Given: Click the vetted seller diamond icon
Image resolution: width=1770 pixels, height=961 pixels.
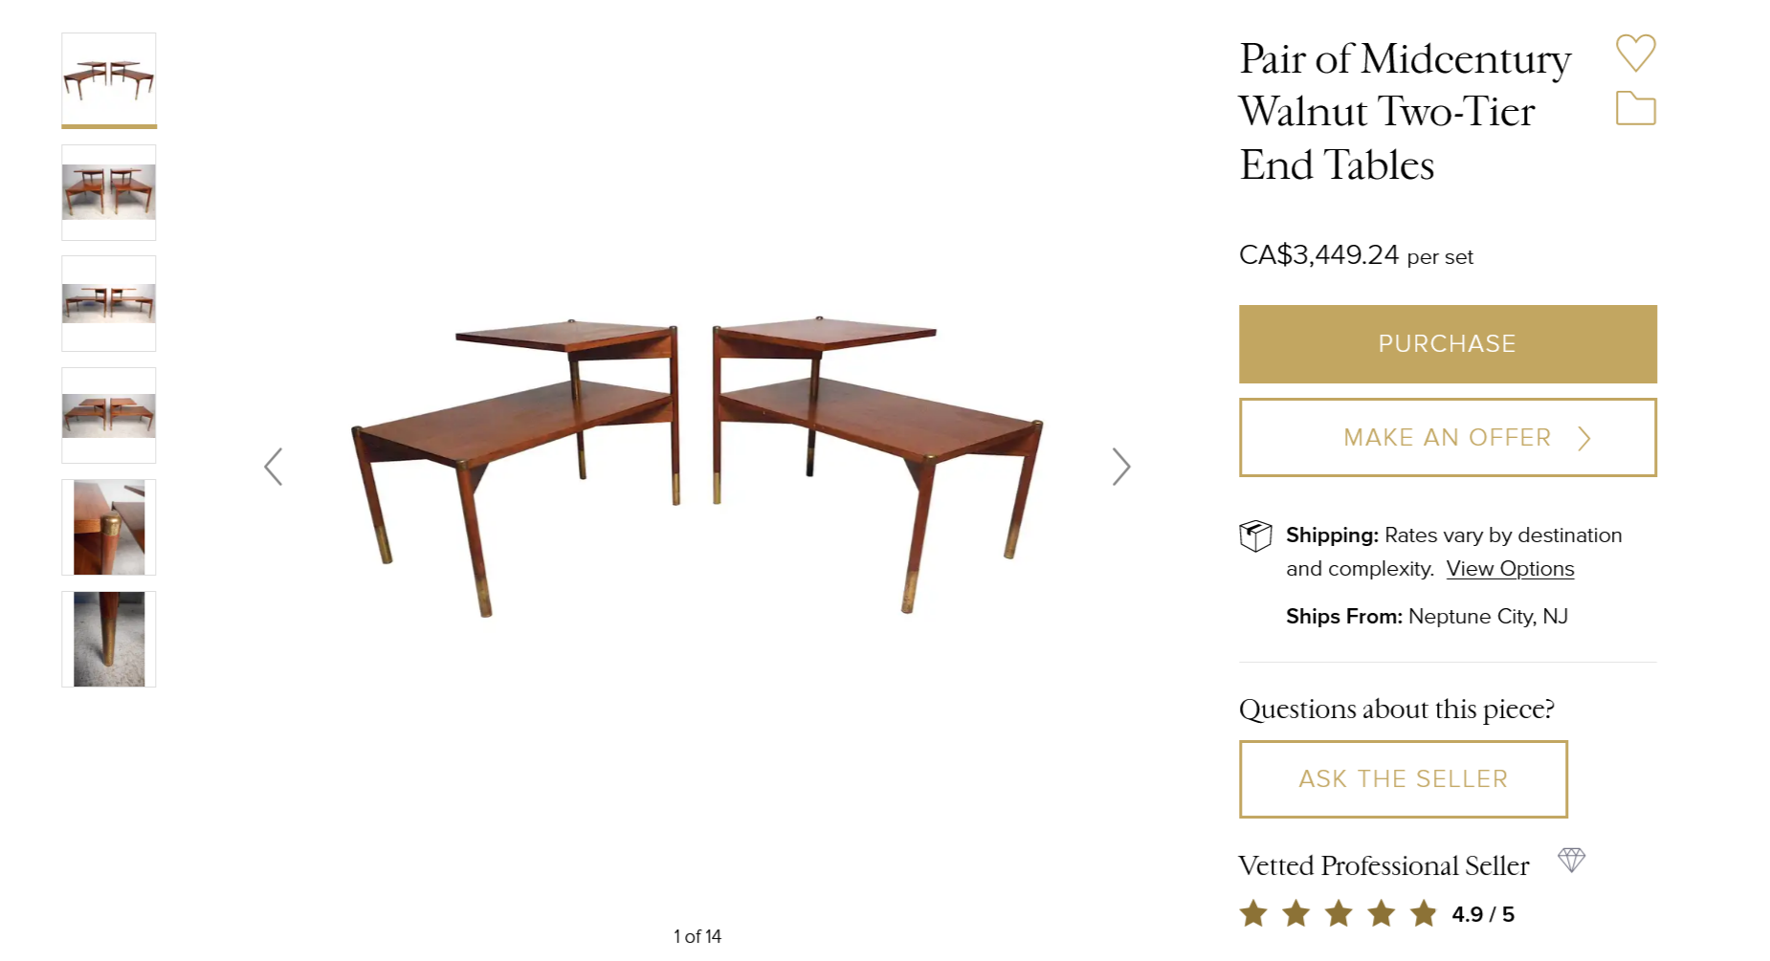Looking at the screenshot, I should point(1571,861).
